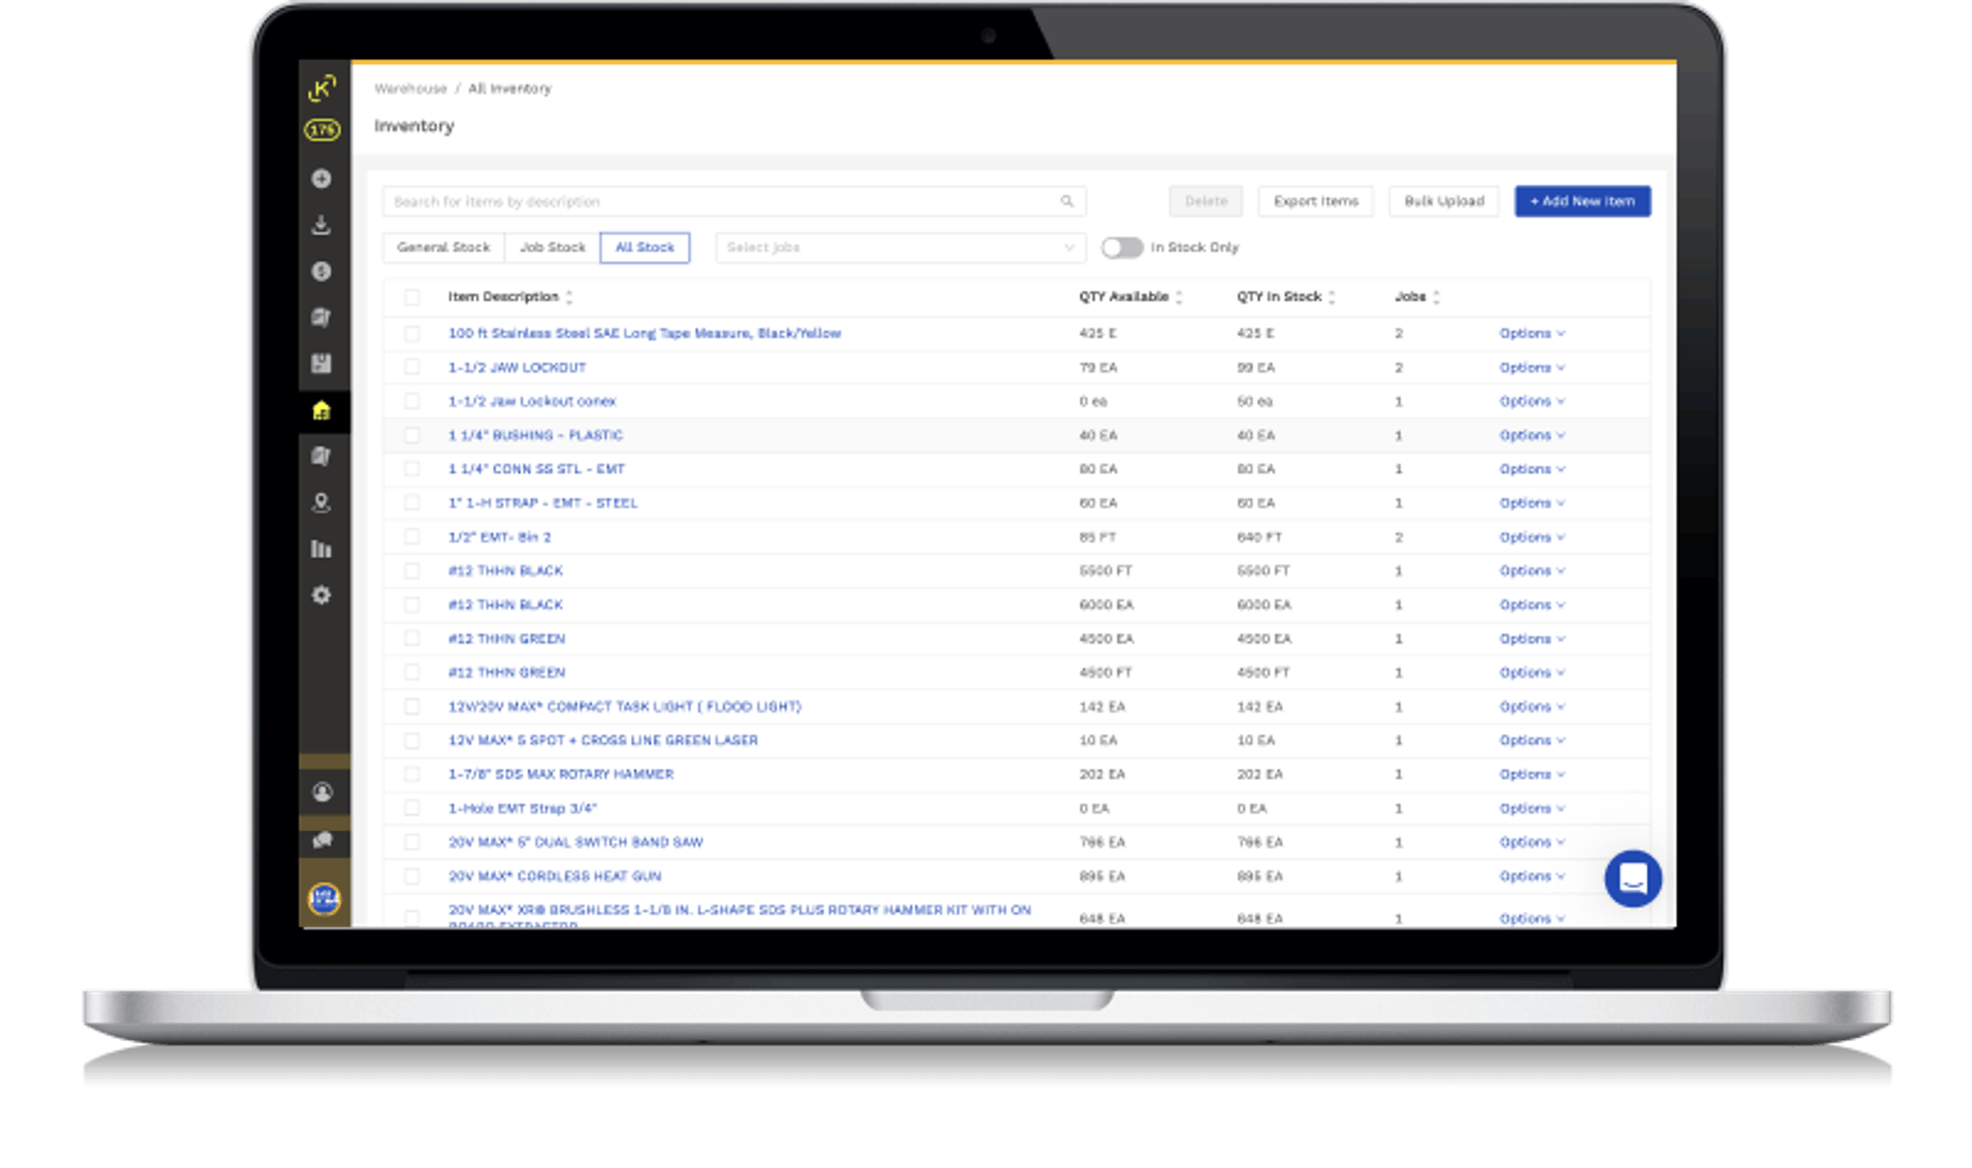Open the settings gear in sidebar
Viewport: 1972px width, 1168px height.
coord(321,595)
